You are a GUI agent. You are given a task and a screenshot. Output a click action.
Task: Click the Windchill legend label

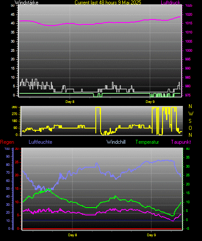116,142
